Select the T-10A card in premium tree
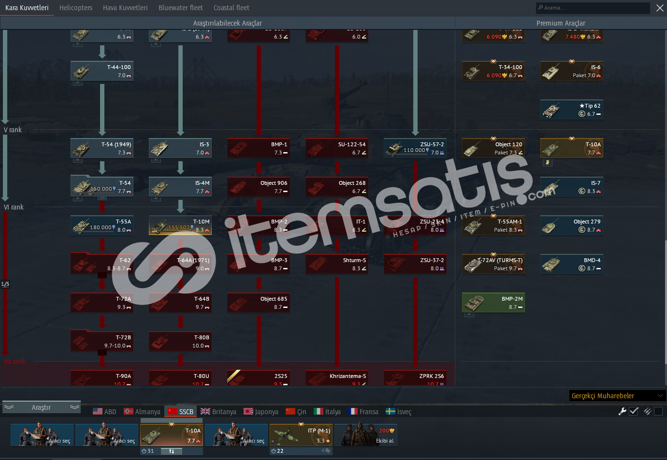This screenshot has height=460, width=667. (572, 148)
